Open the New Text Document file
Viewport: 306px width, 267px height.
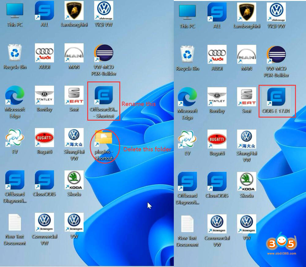(x=14, y=222)
